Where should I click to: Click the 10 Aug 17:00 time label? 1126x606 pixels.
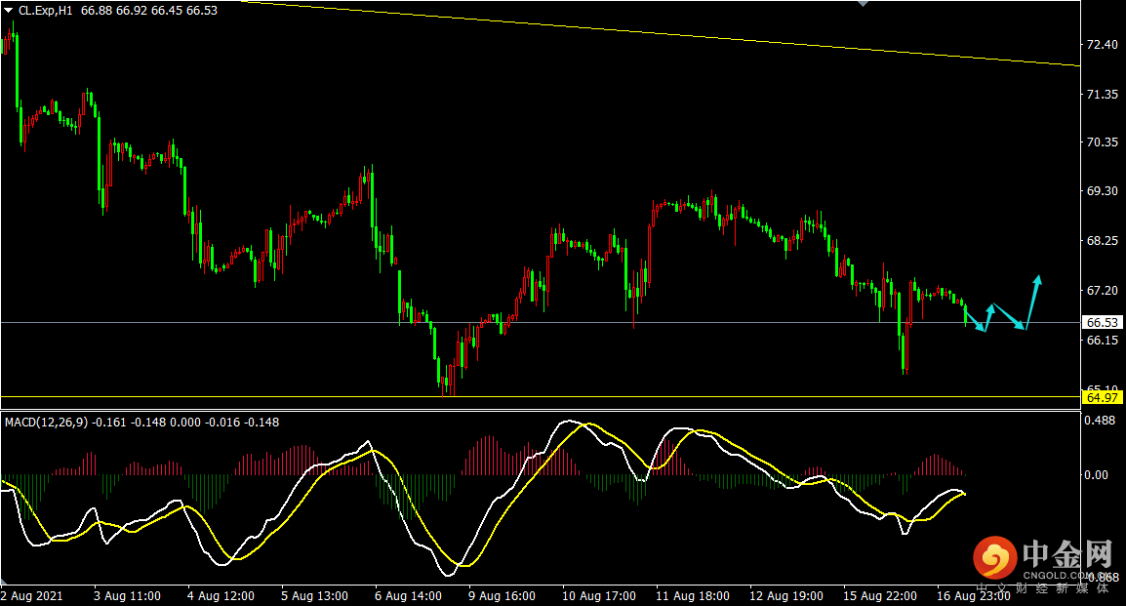tap(599, 596)
